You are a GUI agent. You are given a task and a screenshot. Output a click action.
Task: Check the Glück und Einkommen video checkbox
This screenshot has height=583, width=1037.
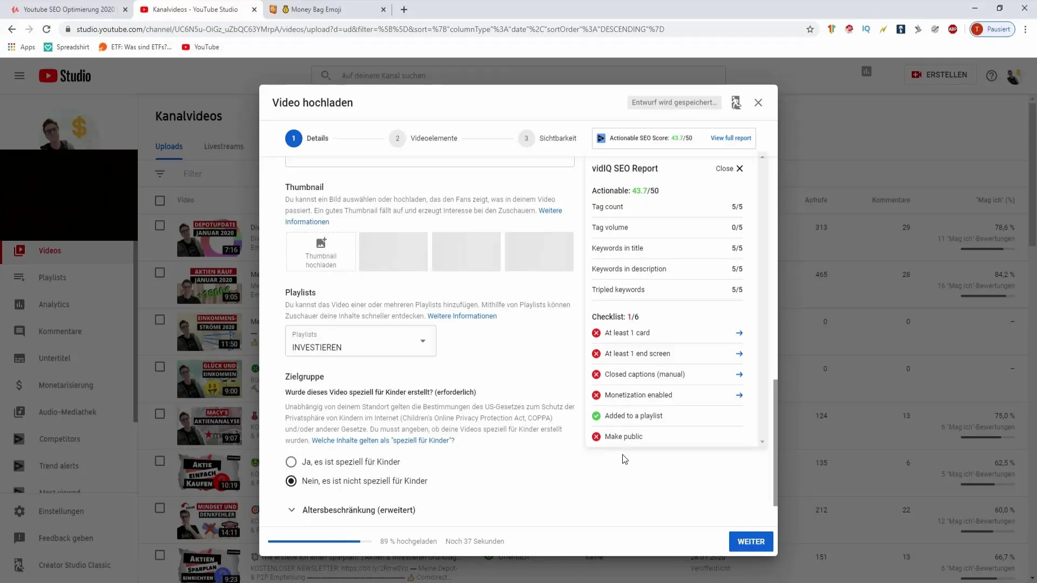(160, 367)
